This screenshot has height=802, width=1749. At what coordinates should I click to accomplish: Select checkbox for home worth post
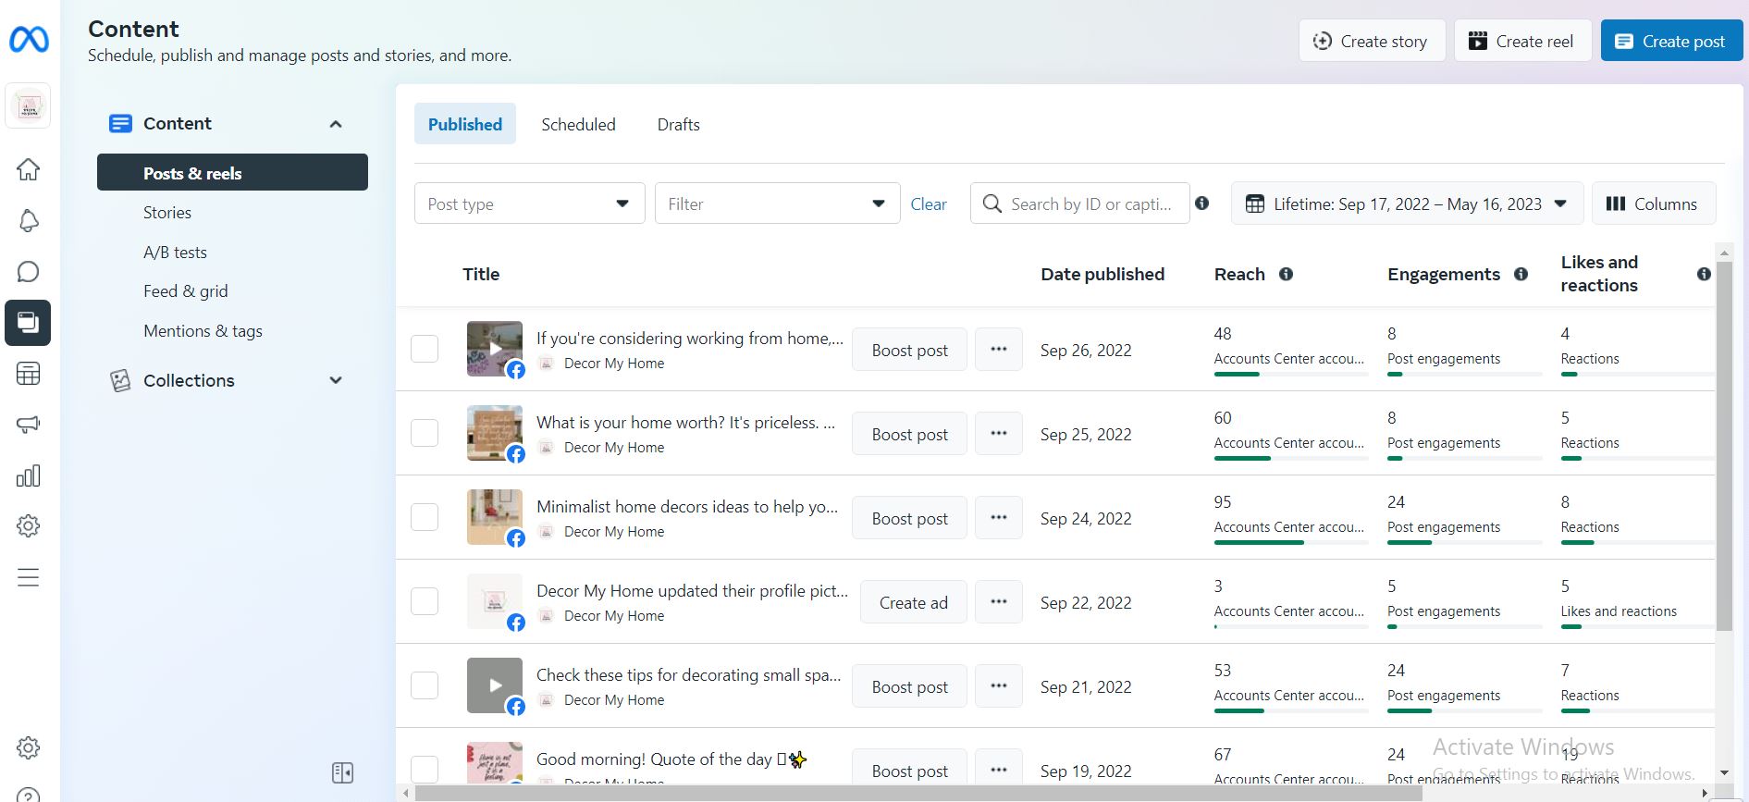425,433
